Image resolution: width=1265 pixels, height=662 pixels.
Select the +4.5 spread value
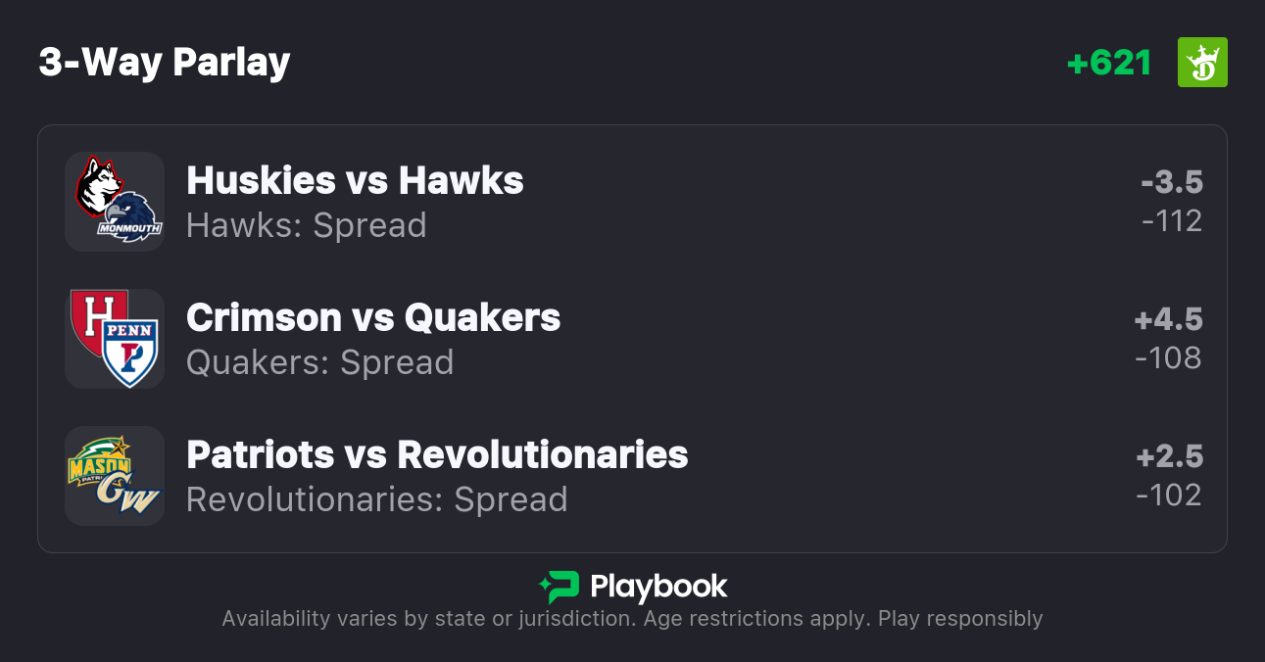(1168, 319)
